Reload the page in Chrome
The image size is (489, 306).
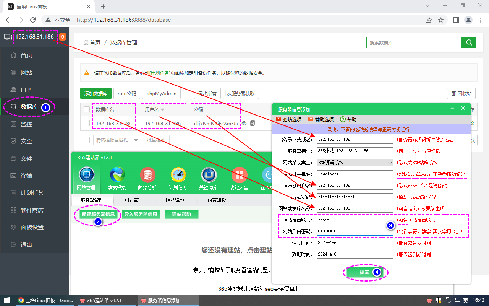click(x=33, y=20)
